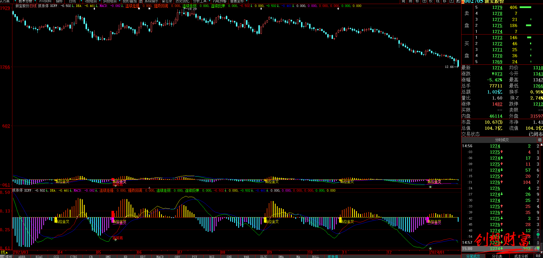Click the 标 toolbar icon
This screenshot has height=258, width=543.
[417, 1]
